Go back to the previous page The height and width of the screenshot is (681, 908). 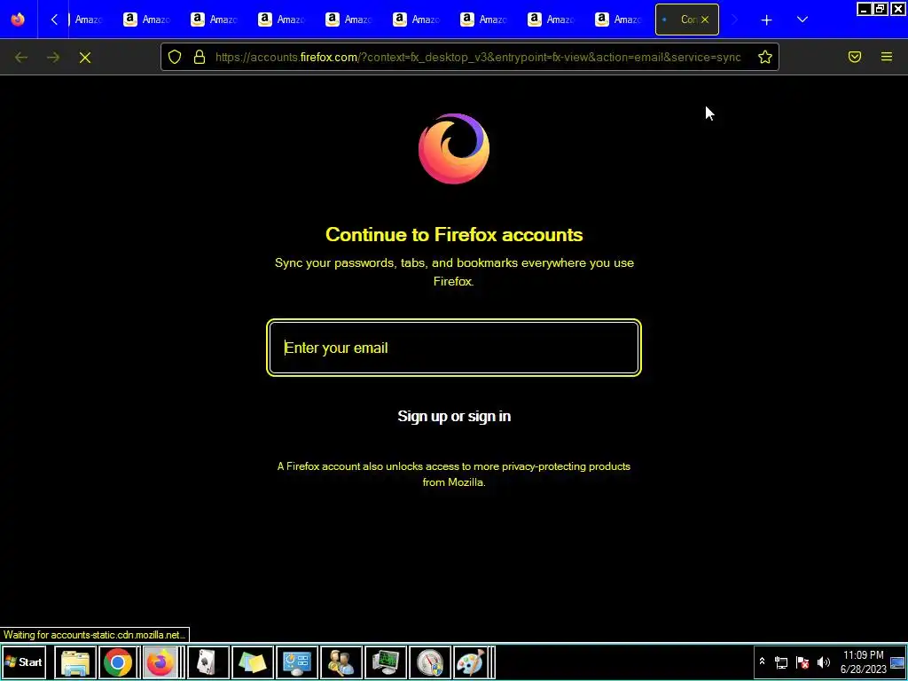pyautogui.click(x=21, y=58)
